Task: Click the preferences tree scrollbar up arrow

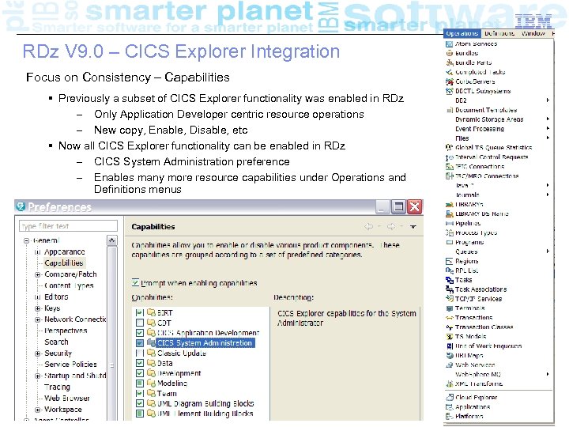Action: (111, 240)
